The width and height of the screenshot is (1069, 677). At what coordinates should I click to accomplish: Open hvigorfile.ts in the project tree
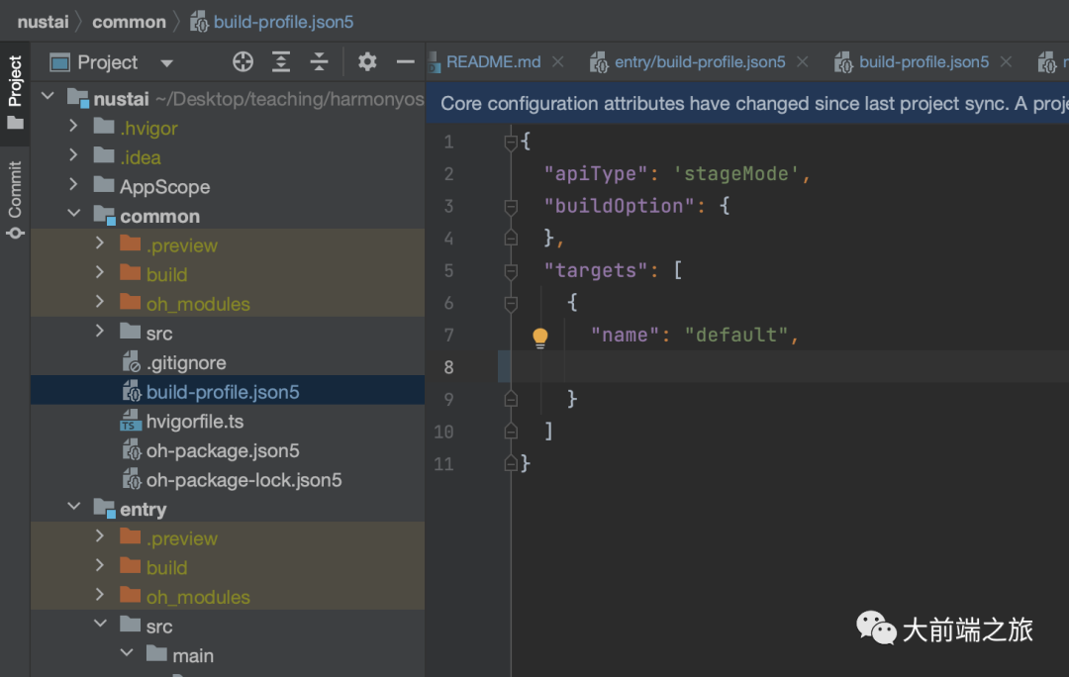click(194, 422)
